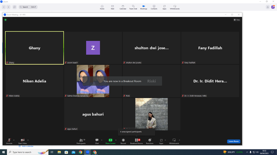Screen dimensions: 277x155
Task: Open Whiteboards tab in Zoom top bar
Action: [x=175, y=7]
